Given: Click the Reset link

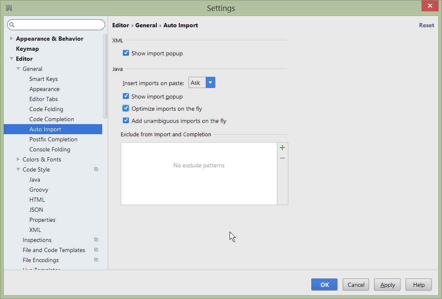Looking at the screenshot, I should [x=426, y=25].
